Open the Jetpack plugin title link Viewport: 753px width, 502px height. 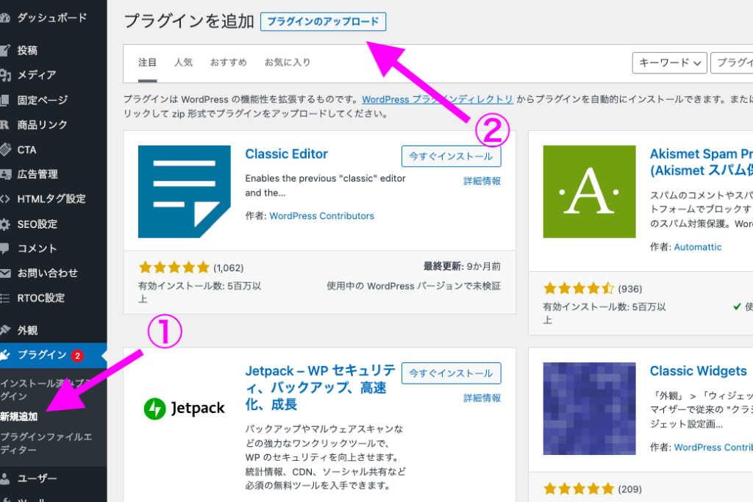pyautogui.click(x=321, y=388)
